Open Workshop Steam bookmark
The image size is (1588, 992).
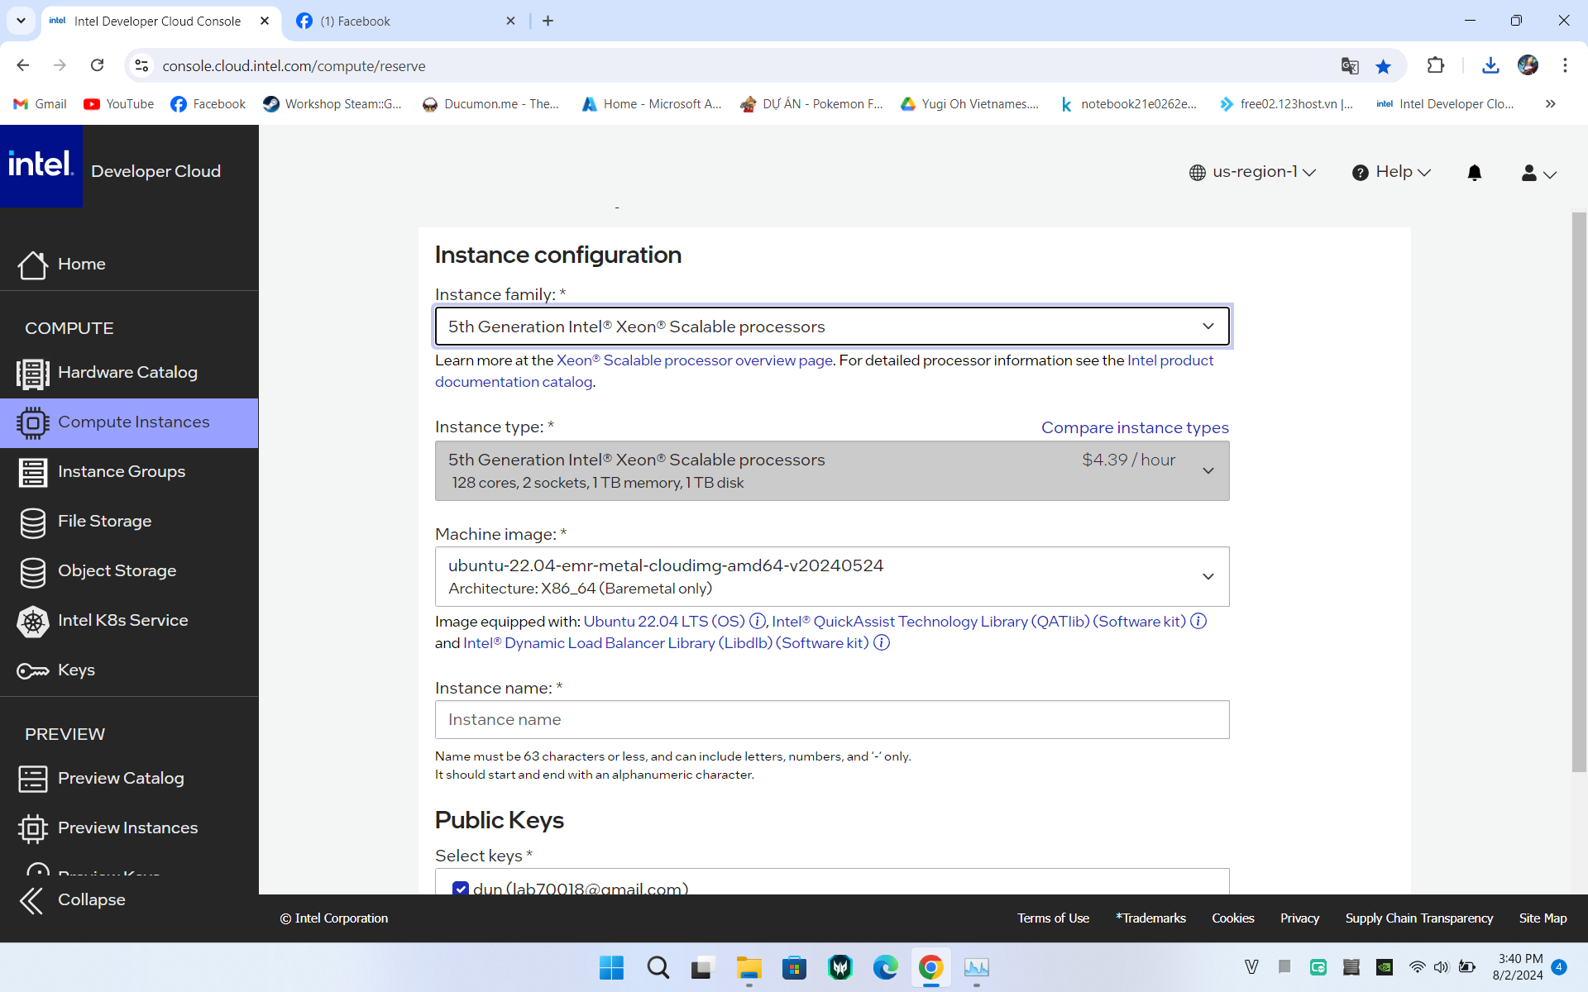point(332,104)
